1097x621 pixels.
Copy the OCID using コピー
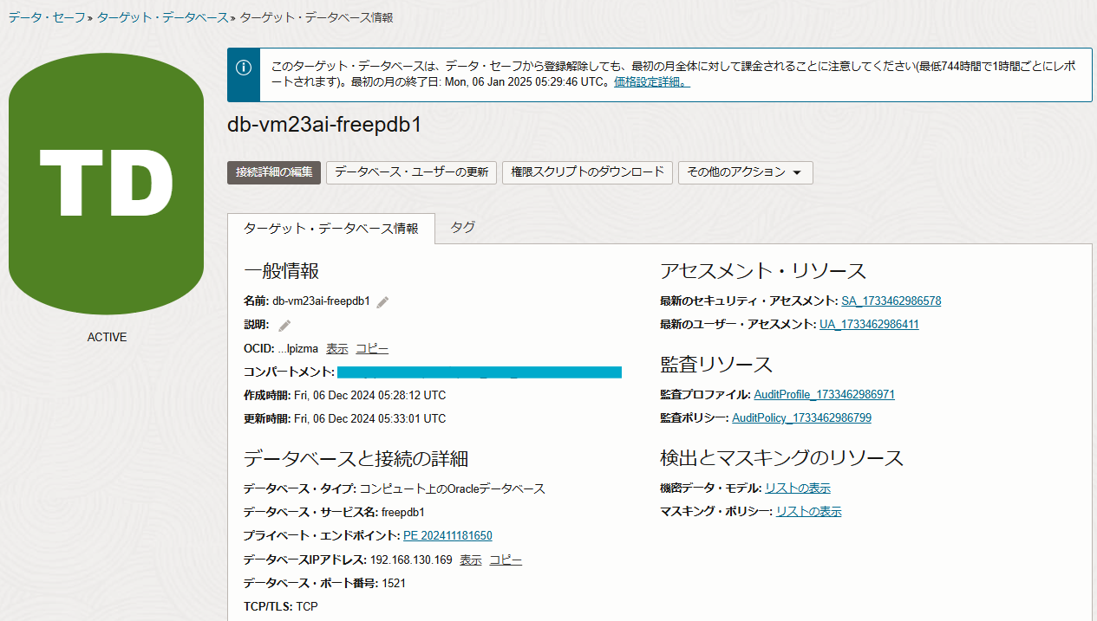(x=371, y=348)
